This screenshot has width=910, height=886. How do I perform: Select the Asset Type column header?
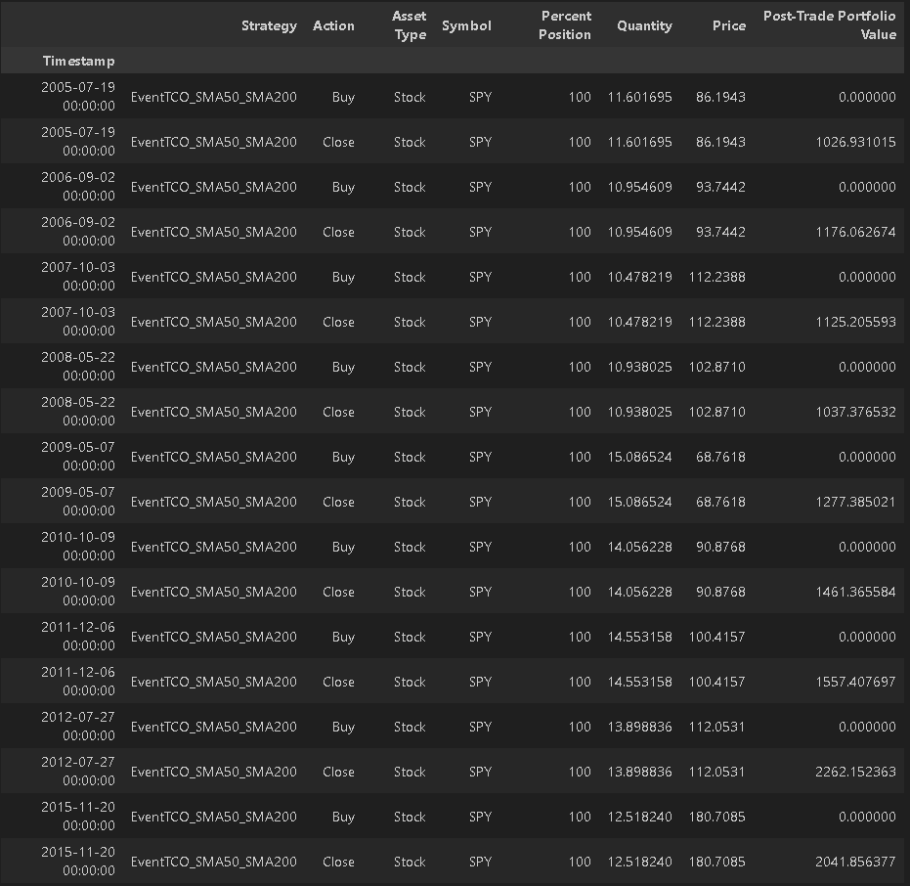(x=410, y=25)
